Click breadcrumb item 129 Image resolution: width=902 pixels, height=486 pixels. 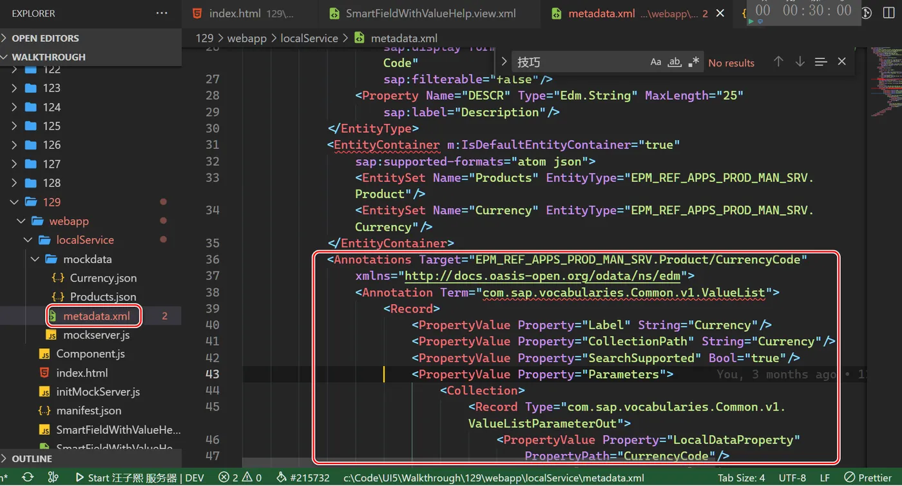click(204, 38)
